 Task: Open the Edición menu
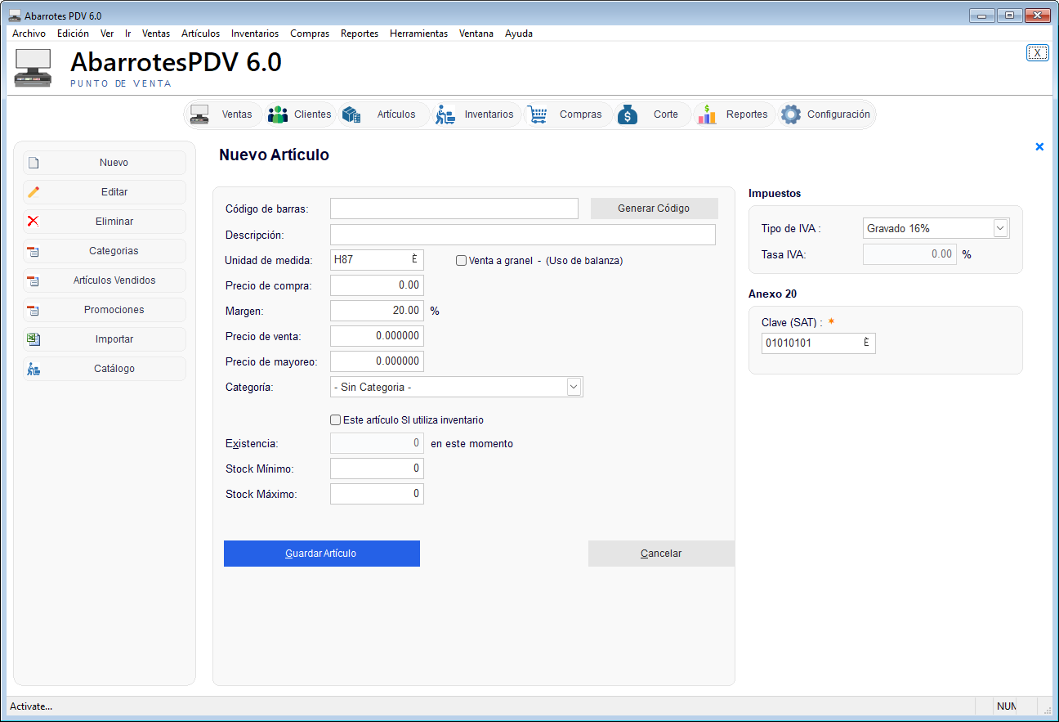73,34
